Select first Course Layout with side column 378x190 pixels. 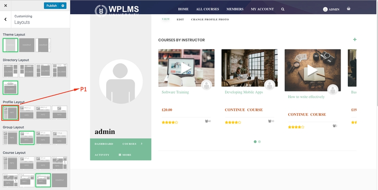(10, 163)
